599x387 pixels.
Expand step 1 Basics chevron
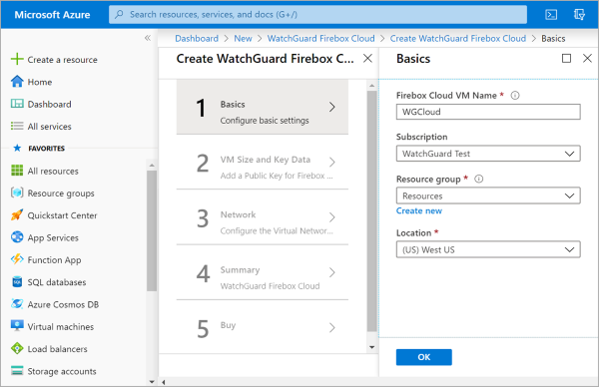pos(332,107)
